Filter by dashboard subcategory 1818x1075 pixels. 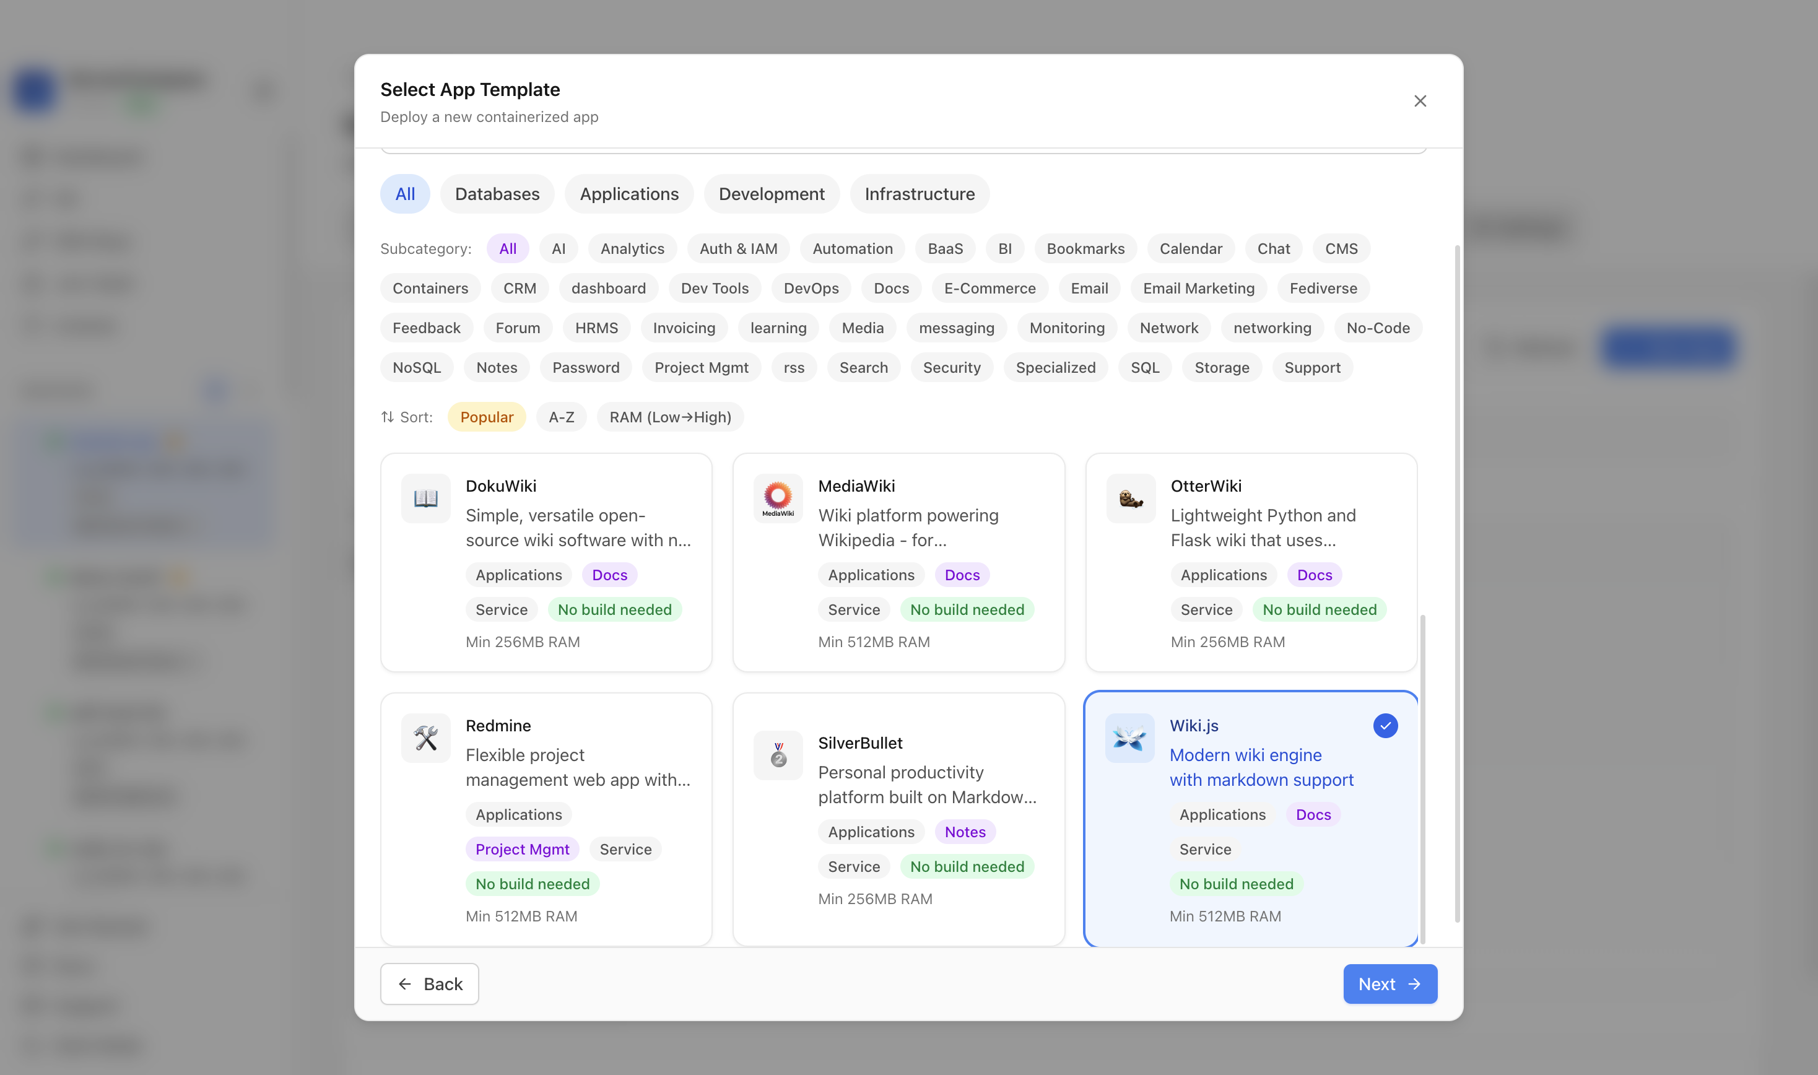(609, 289)
